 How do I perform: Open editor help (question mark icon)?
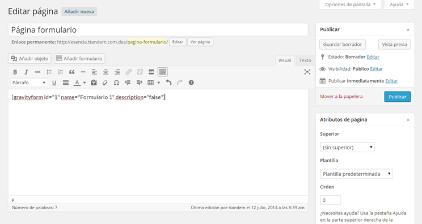click(191, 83)
